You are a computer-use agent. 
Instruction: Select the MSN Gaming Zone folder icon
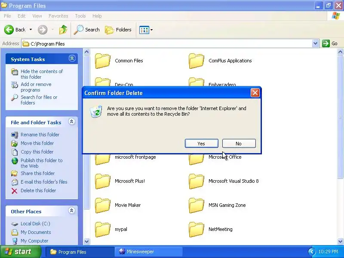coord(196,206)
